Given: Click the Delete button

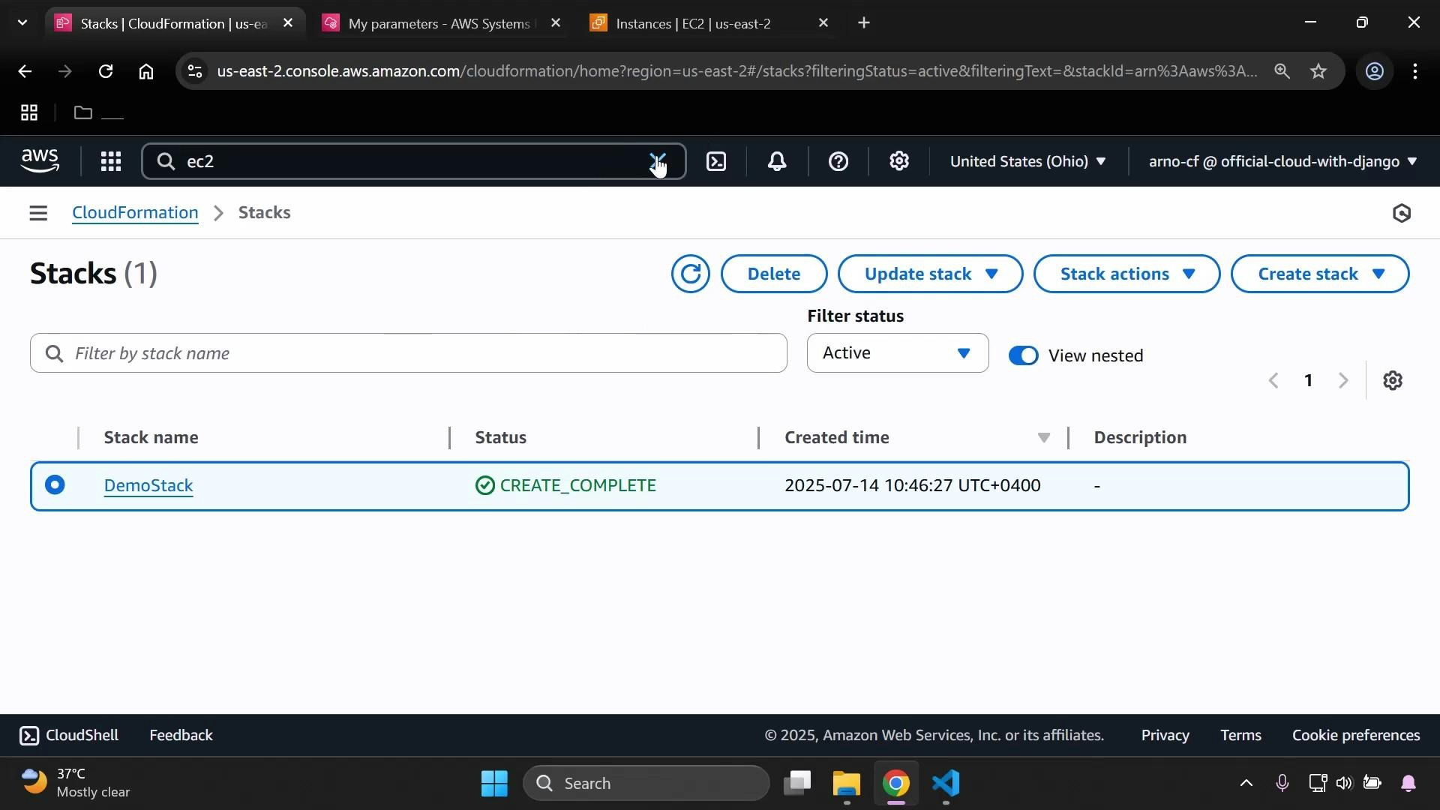Looking at the screenshot, I should [x=773, y=274].
